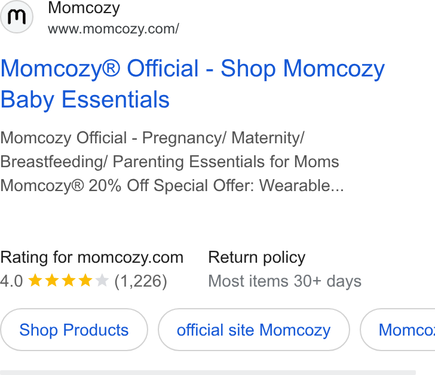435x375 pixels.
Task: Click the "Shop Products" chip
Action: pyautogui.click(x=74, y=330)
